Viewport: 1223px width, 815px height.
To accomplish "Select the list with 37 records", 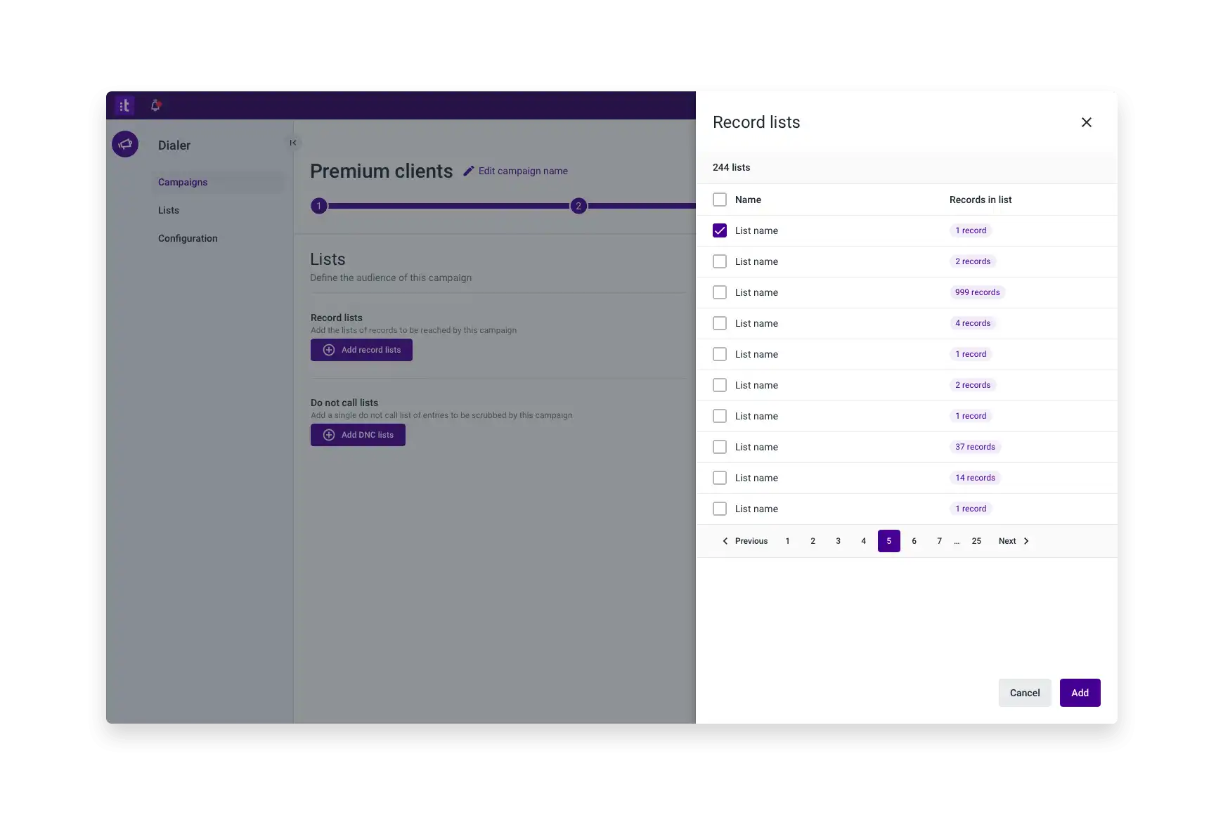I will 720,447.
